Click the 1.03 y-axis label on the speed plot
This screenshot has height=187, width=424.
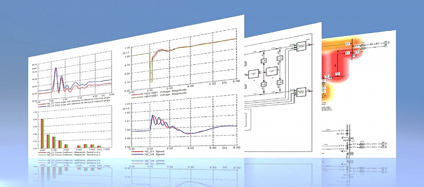tap(128, 104)
